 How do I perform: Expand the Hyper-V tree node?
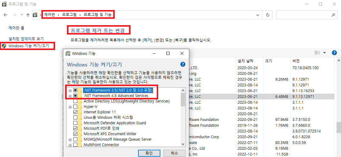point(70,107)
